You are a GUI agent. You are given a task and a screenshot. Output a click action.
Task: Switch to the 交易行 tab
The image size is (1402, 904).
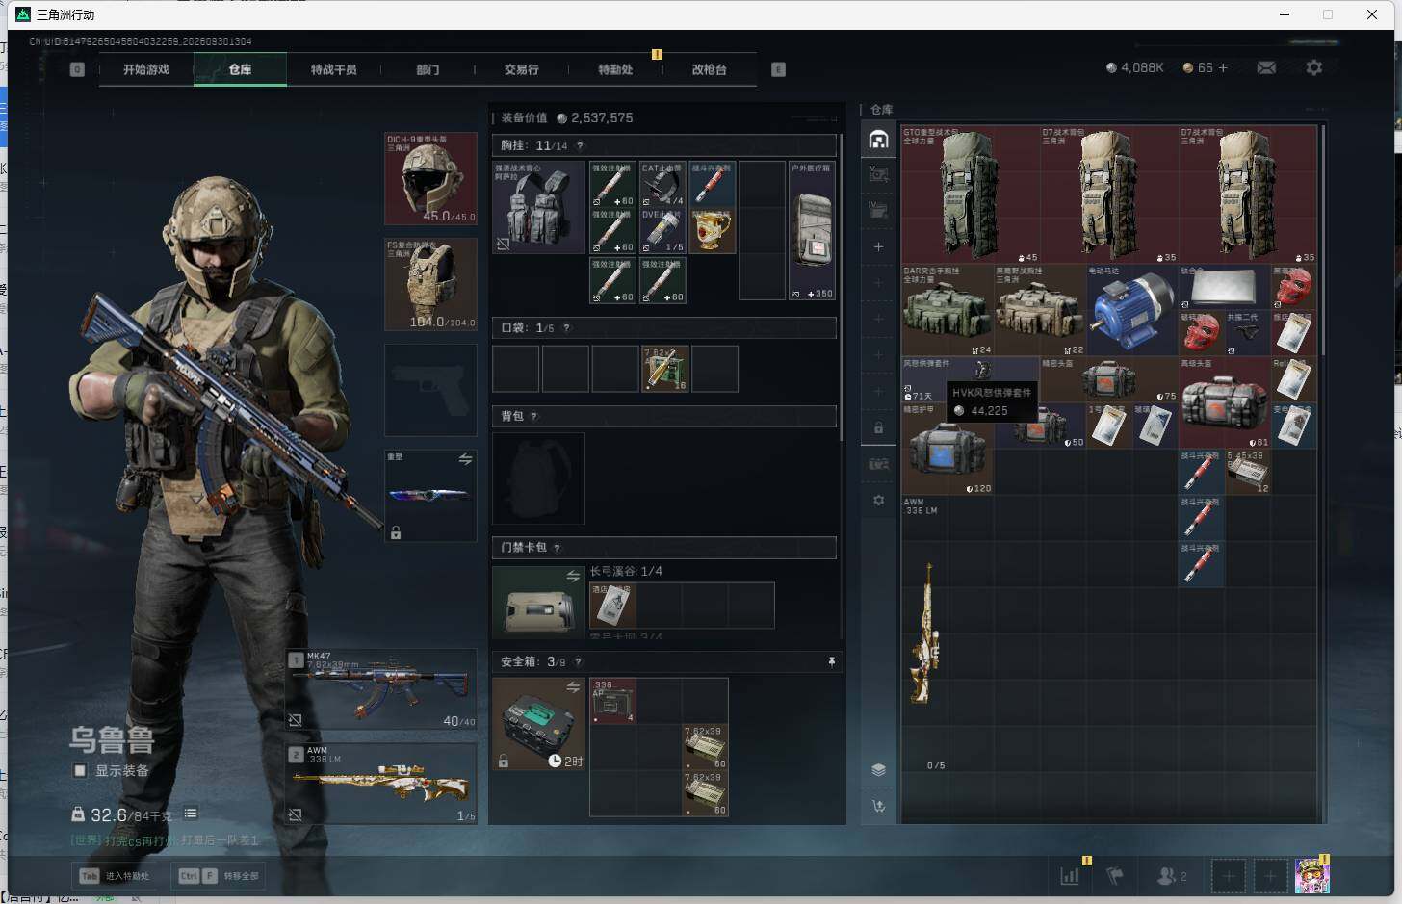522,69
